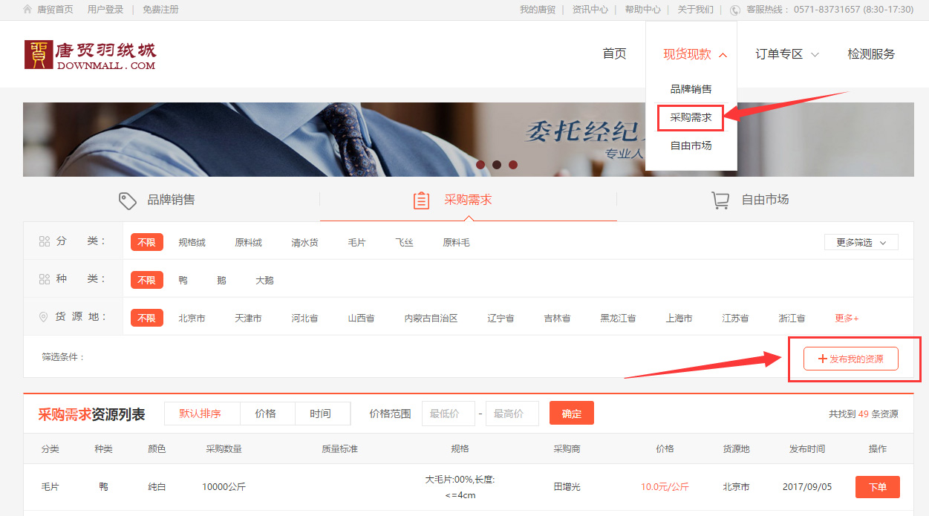
Task: Sort resources by 价格
Action: (x=266, y=414)
